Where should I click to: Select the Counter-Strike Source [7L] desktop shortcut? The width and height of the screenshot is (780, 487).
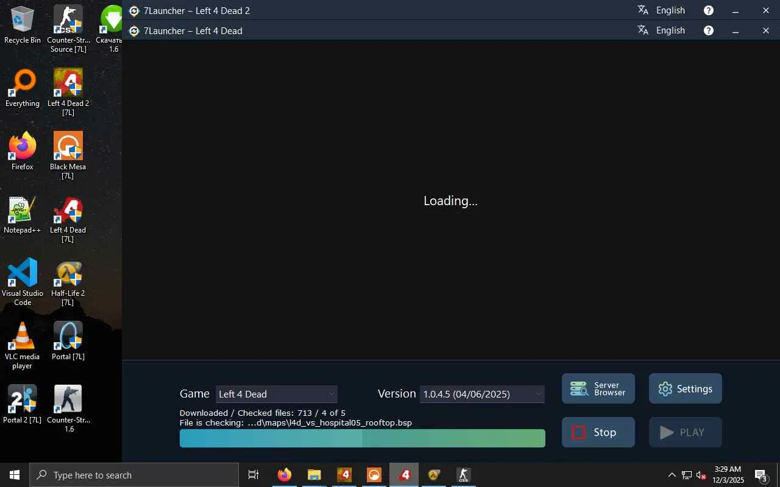68,29
